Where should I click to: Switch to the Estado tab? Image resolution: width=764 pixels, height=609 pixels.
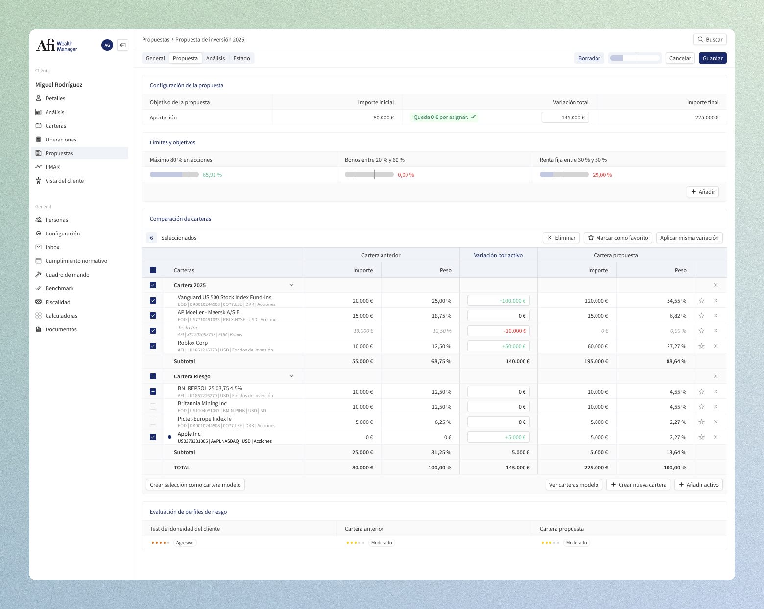coord(241,58)
